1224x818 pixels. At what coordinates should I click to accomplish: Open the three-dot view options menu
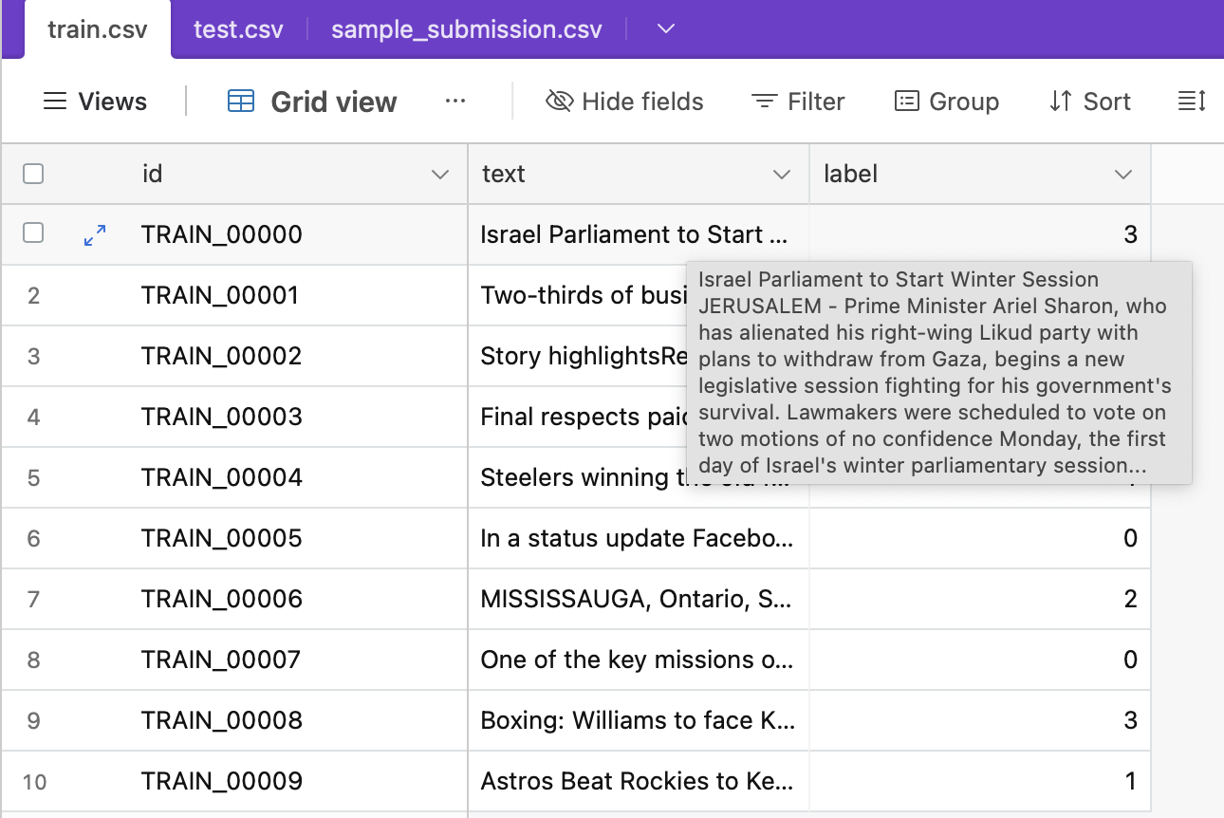455,102
